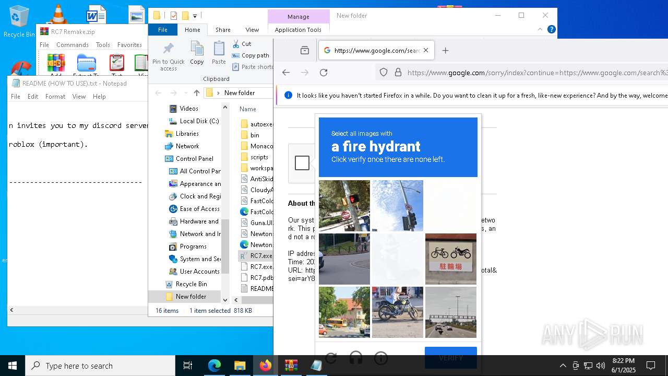Click the navigation pane scroll down arrow
The image size is (668, 376).
click(225, 300)
